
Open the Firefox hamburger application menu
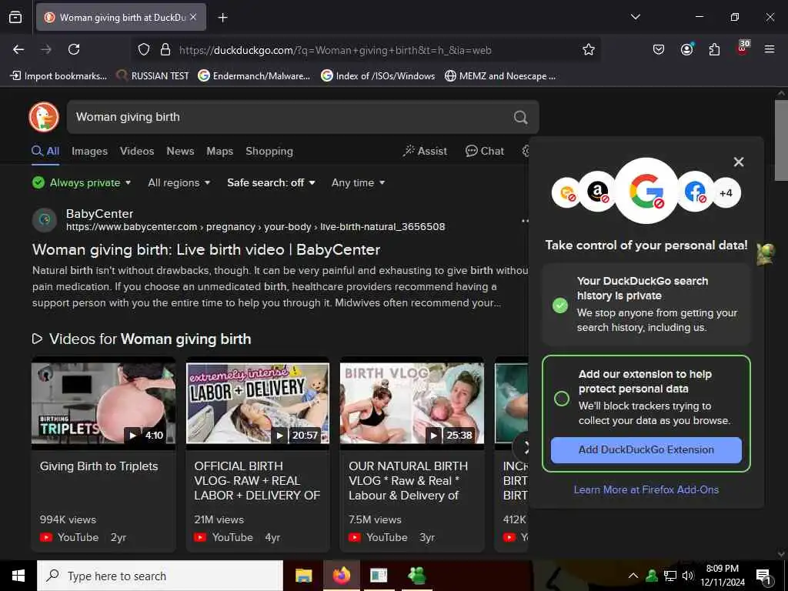769,49
